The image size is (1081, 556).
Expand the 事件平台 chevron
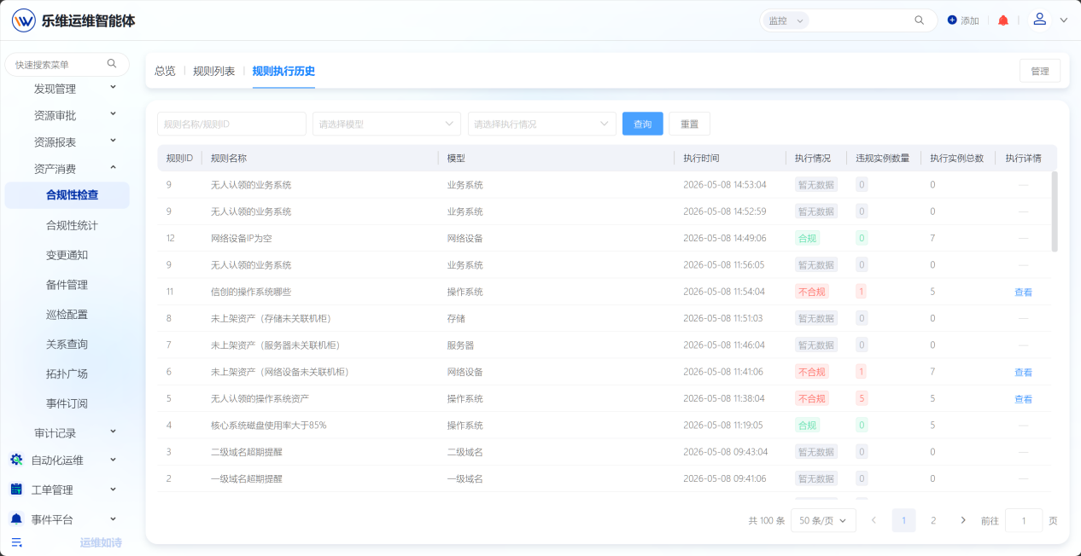(114, 519)
